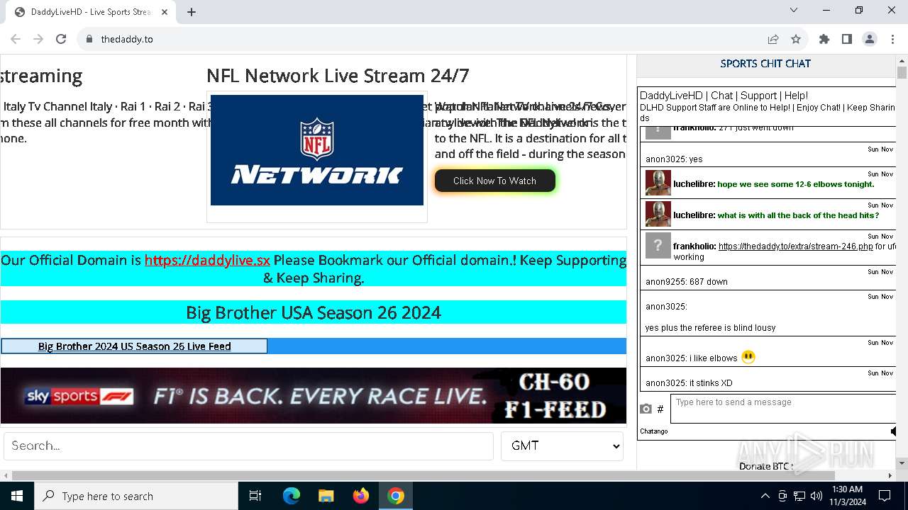This screenshot has width=908, height=510.
Task: Click the chat camera upload icon
Action: click(x=646, y=409)
